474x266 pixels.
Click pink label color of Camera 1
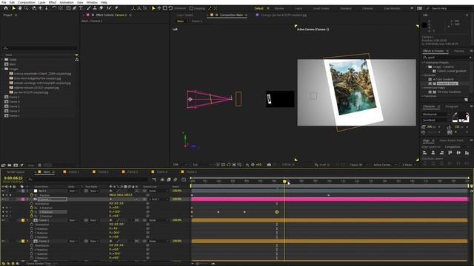(x=23, y=199)
